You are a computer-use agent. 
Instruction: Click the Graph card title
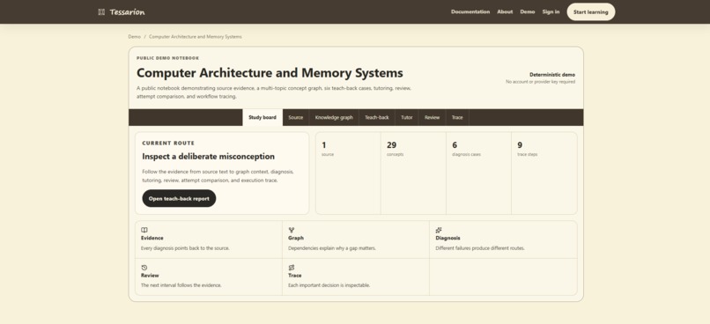coord(296,238)
